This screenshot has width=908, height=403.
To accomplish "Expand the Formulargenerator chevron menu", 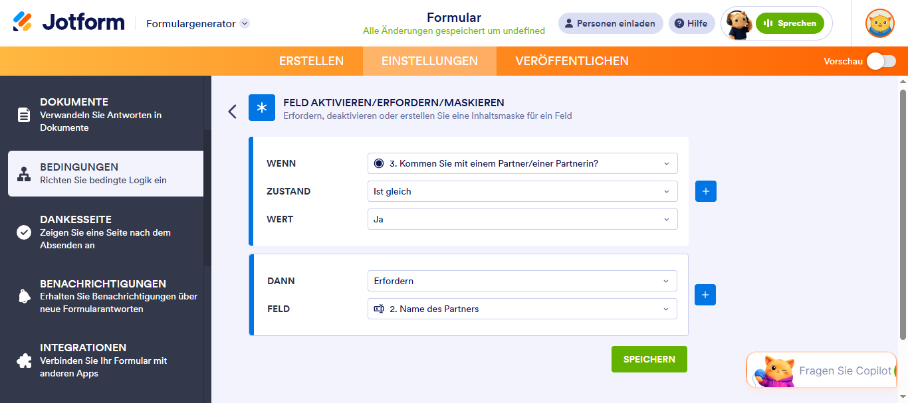I will pyautogui.click(x=245, y=23).
